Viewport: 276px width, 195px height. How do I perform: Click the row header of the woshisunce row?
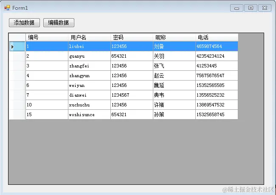17,115
